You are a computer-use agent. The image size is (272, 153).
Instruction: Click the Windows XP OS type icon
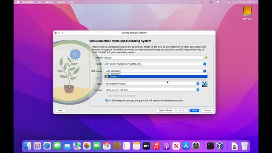[x=204, y=84]
